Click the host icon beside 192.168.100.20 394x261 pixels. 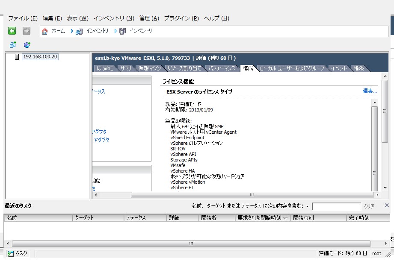[x=17, y=57]
